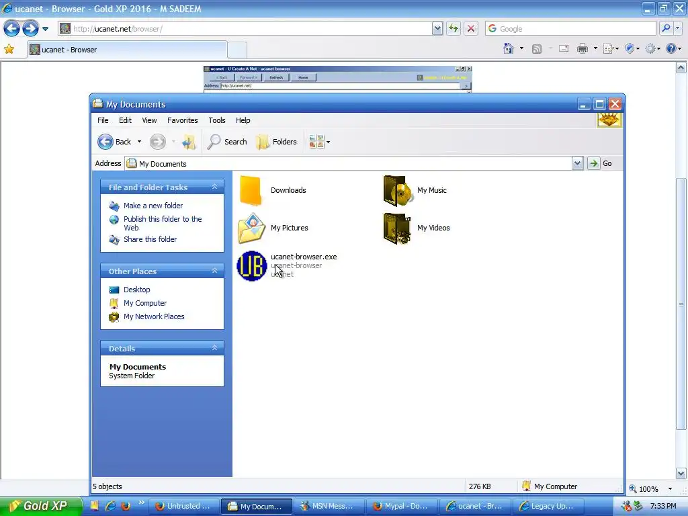This screenshot has height=516, width=688.
Task: Expand the IE address bar dropdown
Action: [437, 29]
